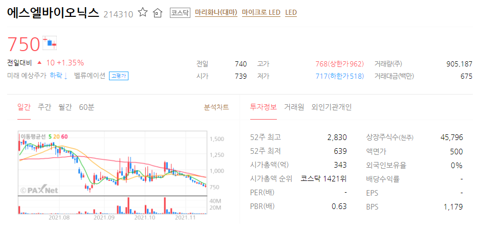Viewport: 479px width, 231px height.
Task: Open the company homepage house icon
Action: [x=157, y=13]
